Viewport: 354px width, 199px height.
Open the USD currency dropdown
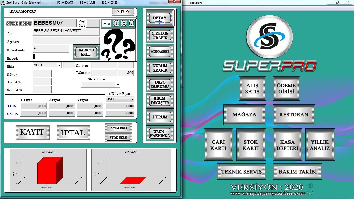tap(132, 99)
